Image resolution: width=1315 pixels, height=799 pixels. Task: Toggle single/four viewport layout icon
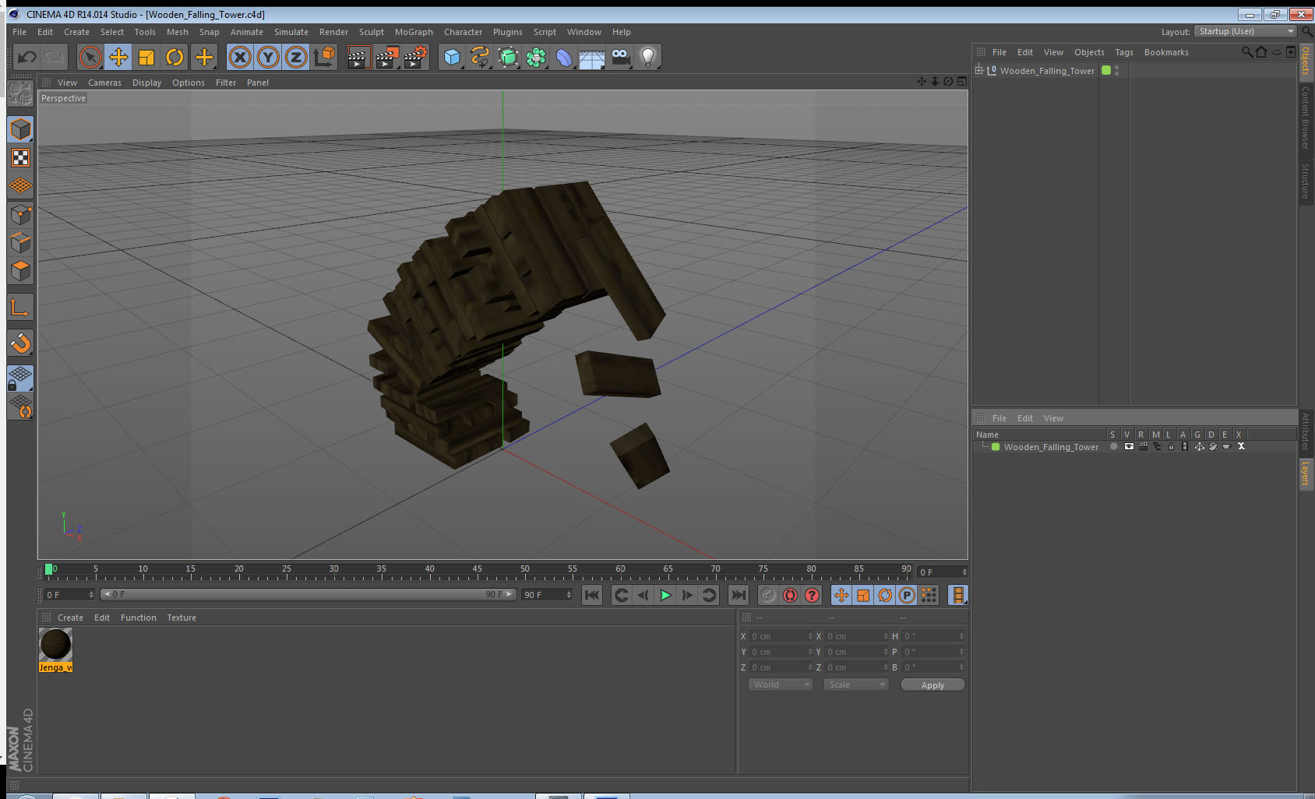coord(961,81)
